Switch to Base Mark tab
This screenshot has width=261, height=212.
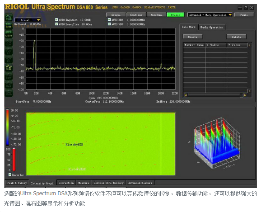point(189,27)
